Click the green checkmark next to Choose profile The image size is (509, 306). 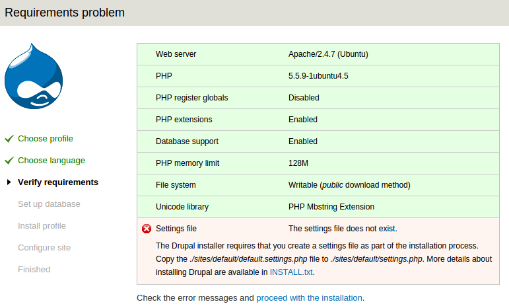pos(9,139)
